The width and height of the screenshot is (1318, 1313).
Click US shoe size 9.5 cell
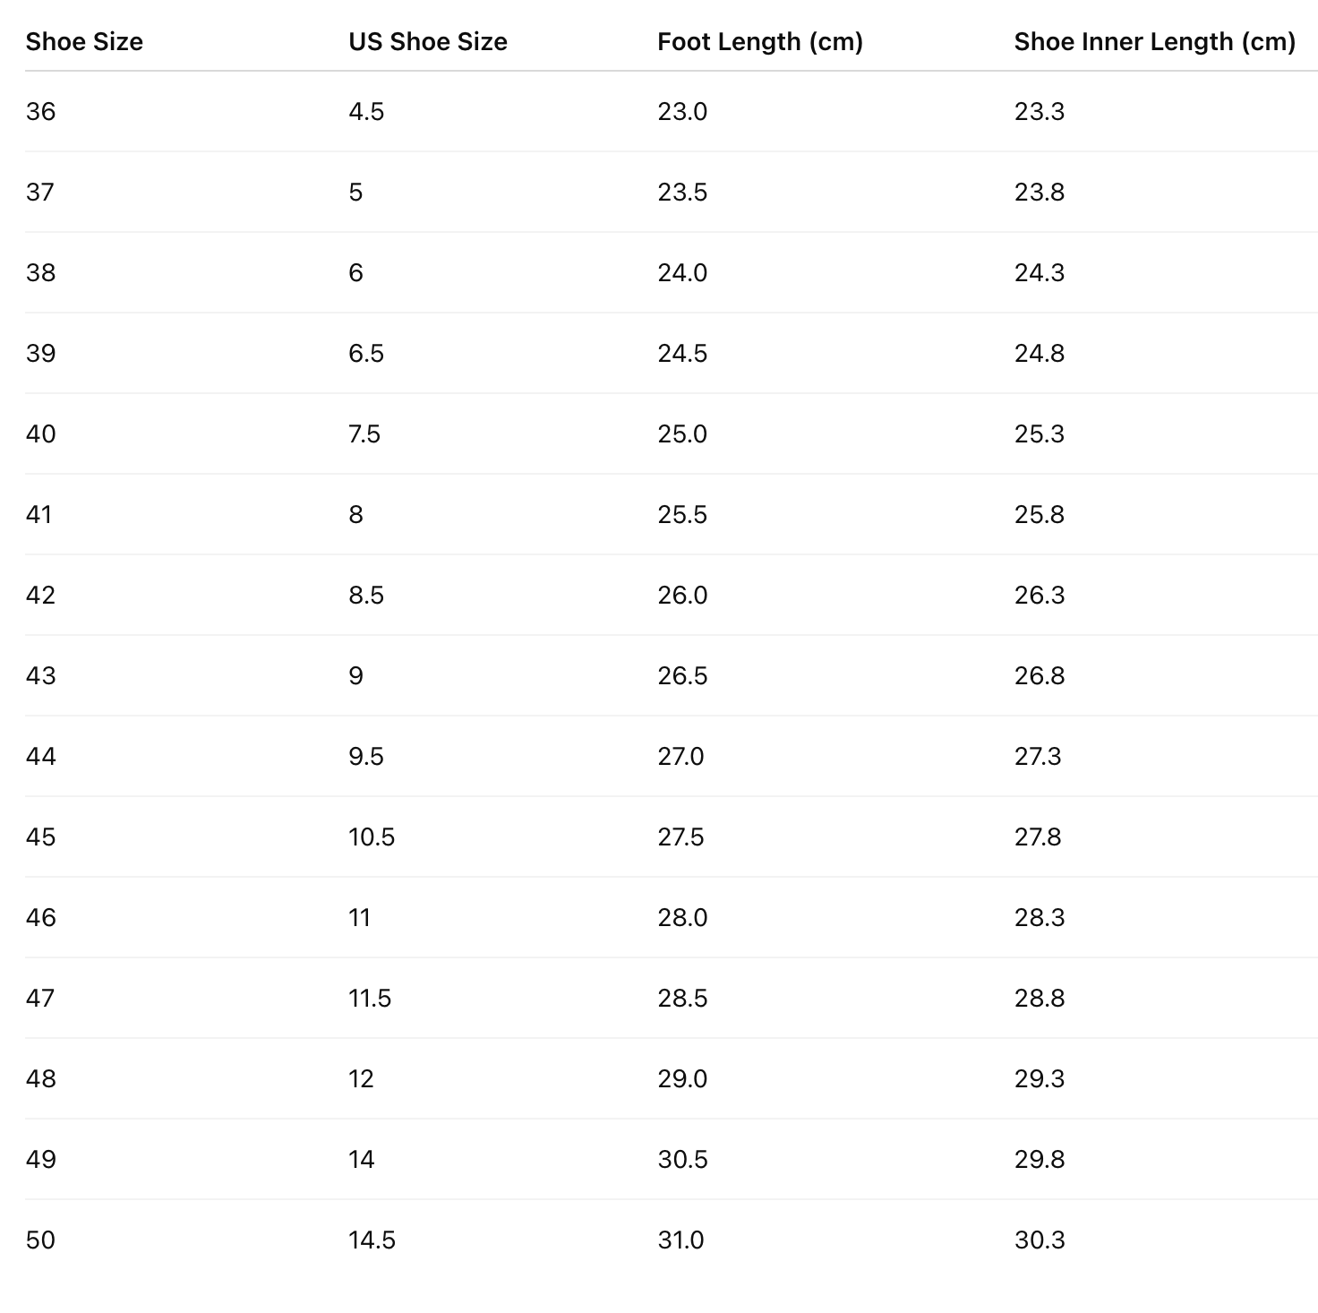(x=366, y=757)
